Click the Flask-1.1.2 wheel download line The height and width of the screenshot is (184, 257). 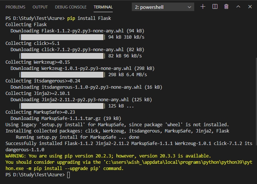tap(77, 31)
